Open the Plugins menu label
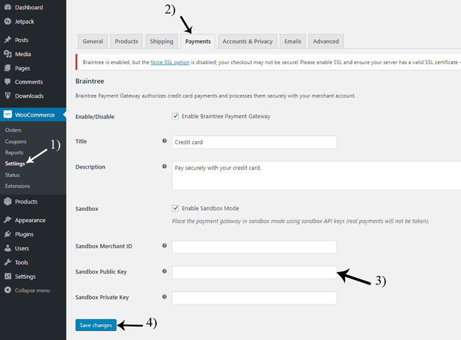The height and width of the screenshot is (340, 461). pos(24,235)
